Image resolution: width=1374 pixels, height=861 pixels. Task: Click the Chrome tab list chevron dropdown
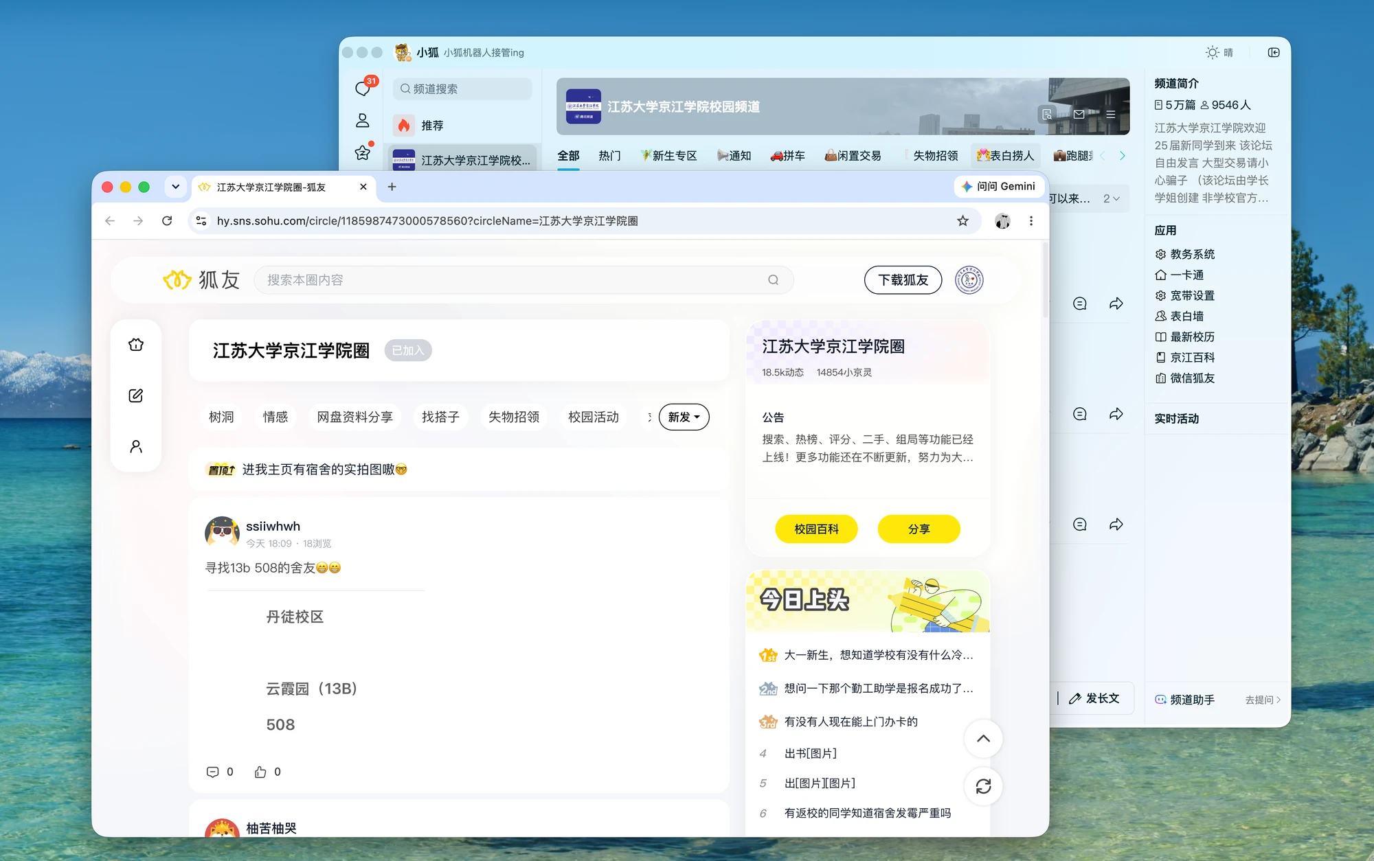(x=175, y=187)
